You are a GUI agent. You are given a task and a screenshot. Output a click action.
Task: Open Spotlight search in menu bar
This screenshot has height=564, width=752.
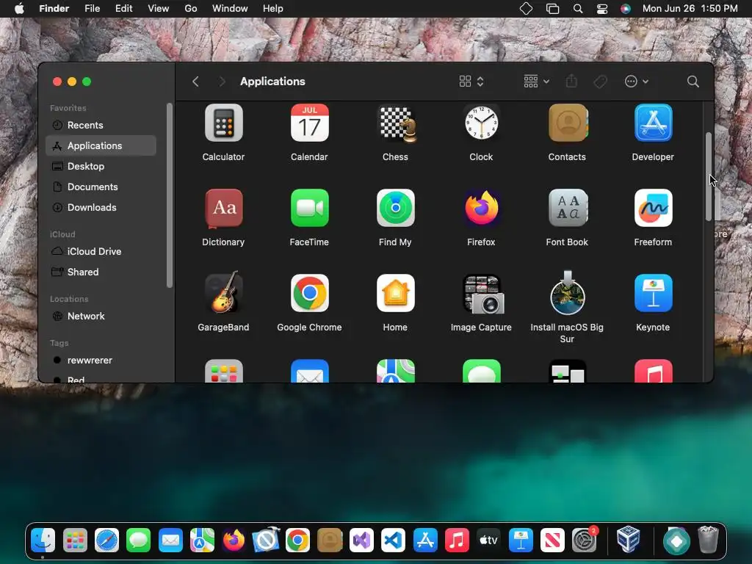578,9
